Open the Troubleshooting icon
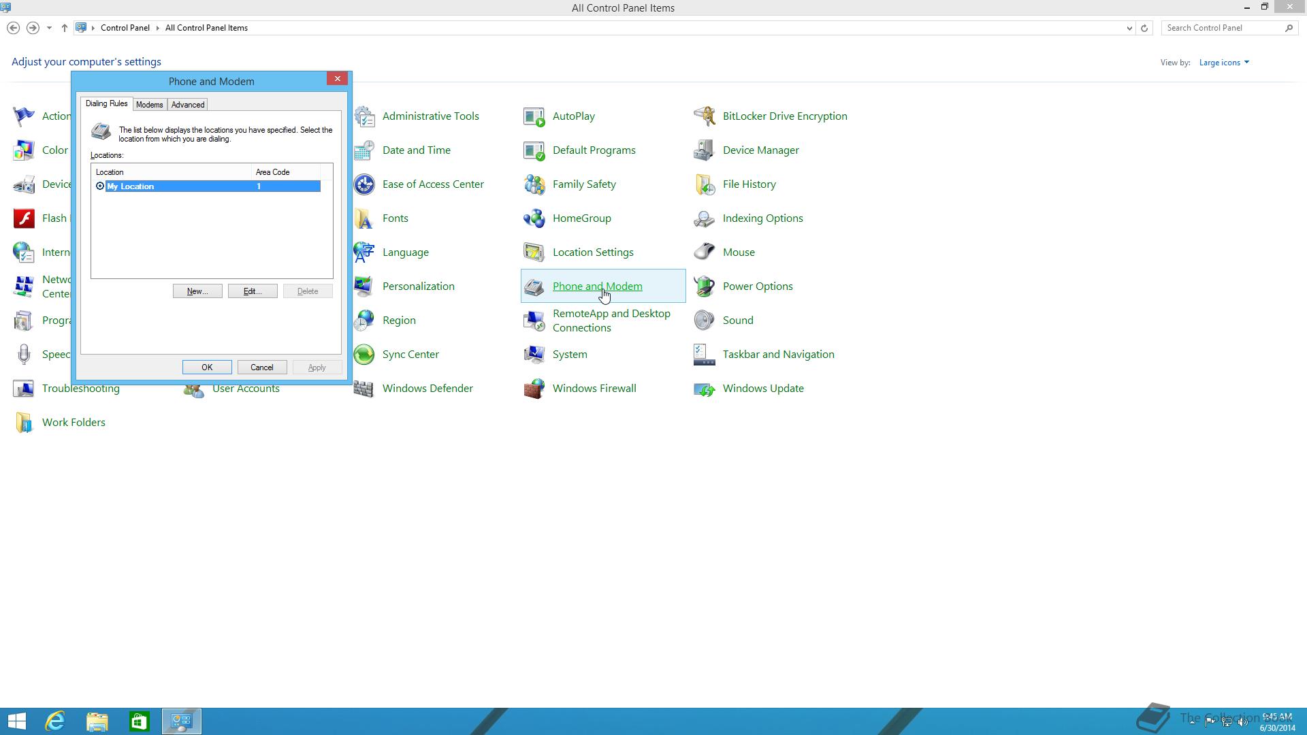The width and height of the screenshot is (1307, 735). pos(24,389)
